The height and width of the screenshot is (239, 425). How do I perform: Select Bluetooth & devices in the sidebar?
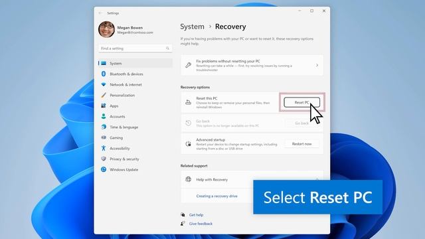(135, 74)
